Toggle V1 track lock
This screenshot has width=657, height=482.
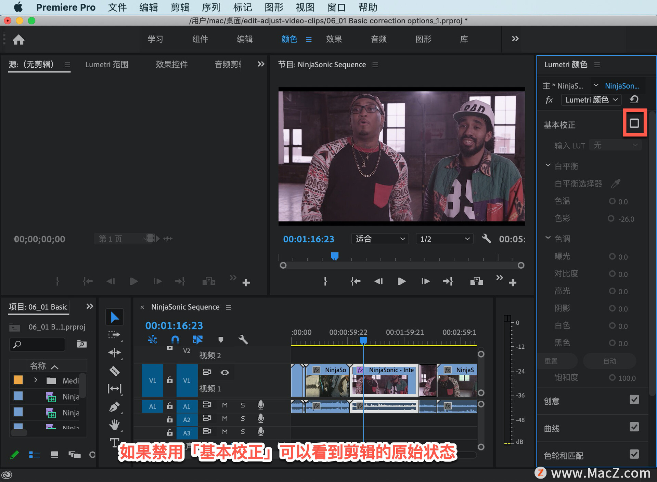(x=170, y=380)
